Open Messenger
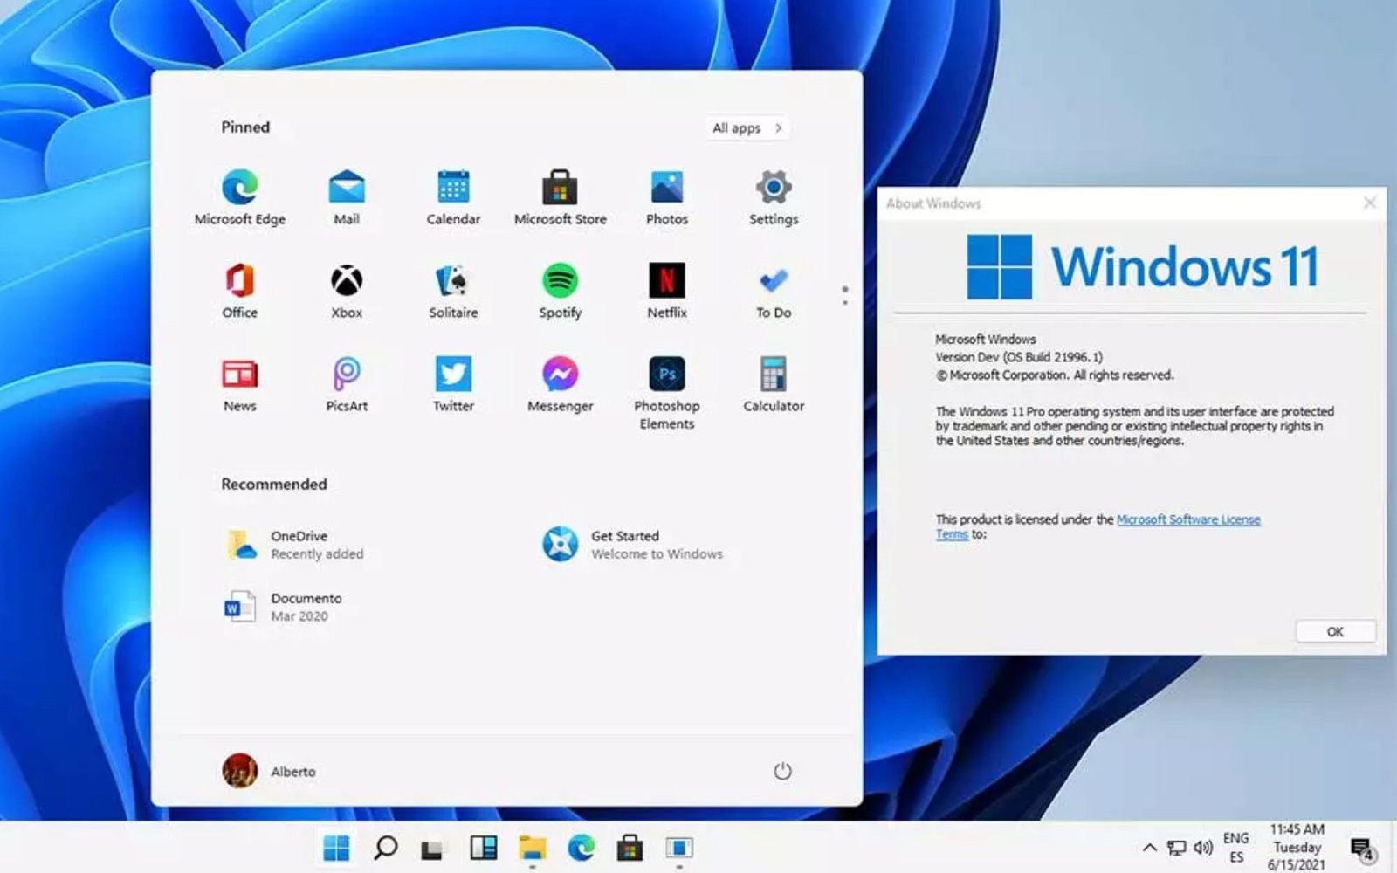This screenshot has height=873, width=1397. pyautogui.click(x=560, y=385)
